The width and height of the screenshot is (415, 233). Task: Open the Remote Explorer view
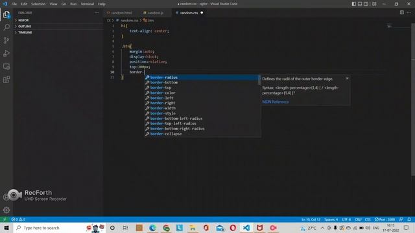coord(6,66)
